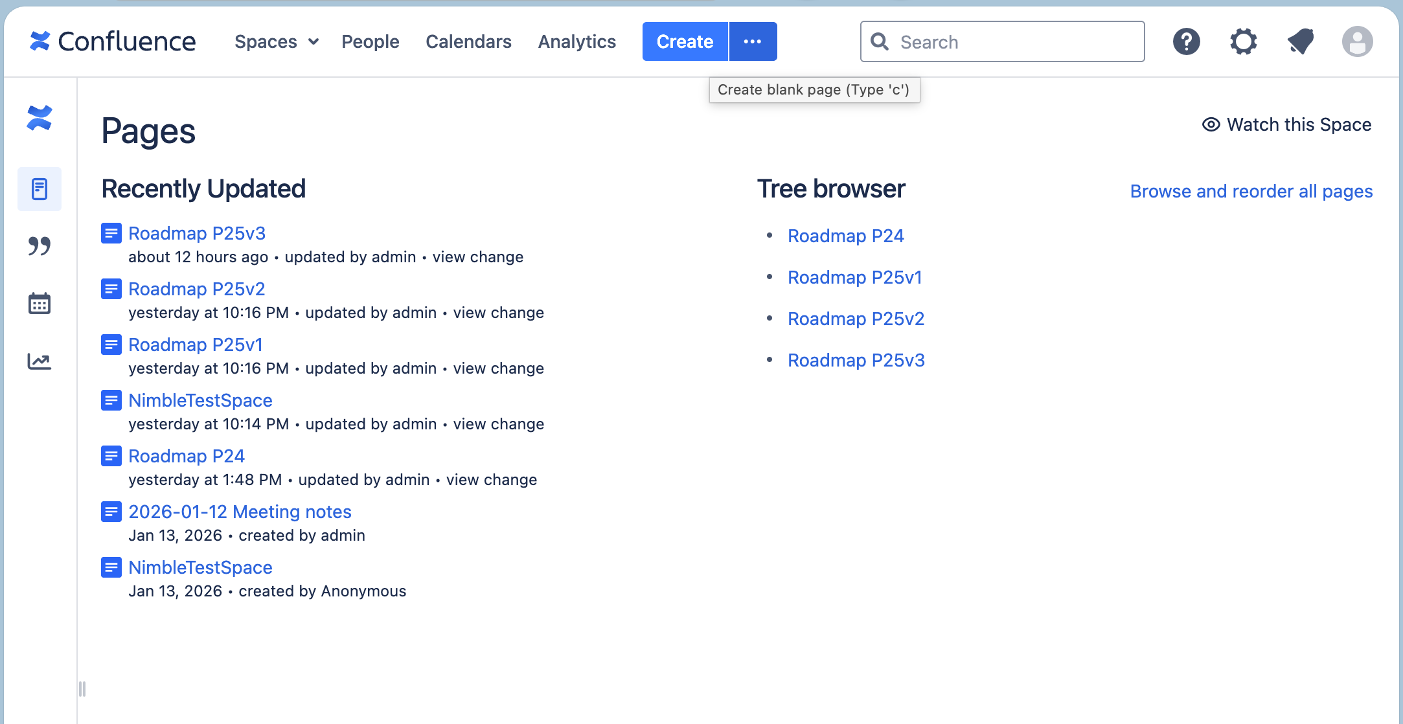Open Roadmap P25v3 from Recently Updated

coord(197,233)
